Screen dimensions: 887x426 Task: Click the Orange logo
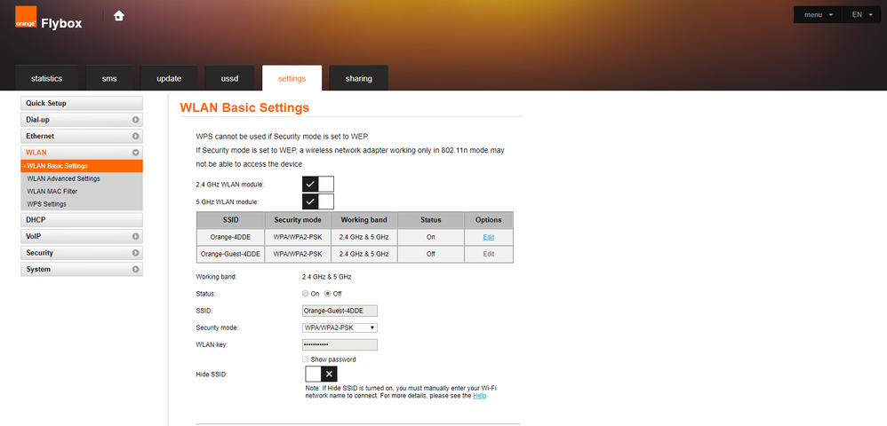26,22
